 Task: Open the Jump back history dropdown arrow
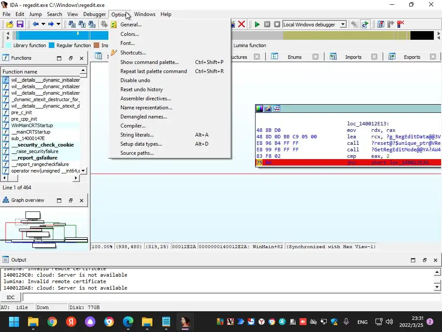43,24
